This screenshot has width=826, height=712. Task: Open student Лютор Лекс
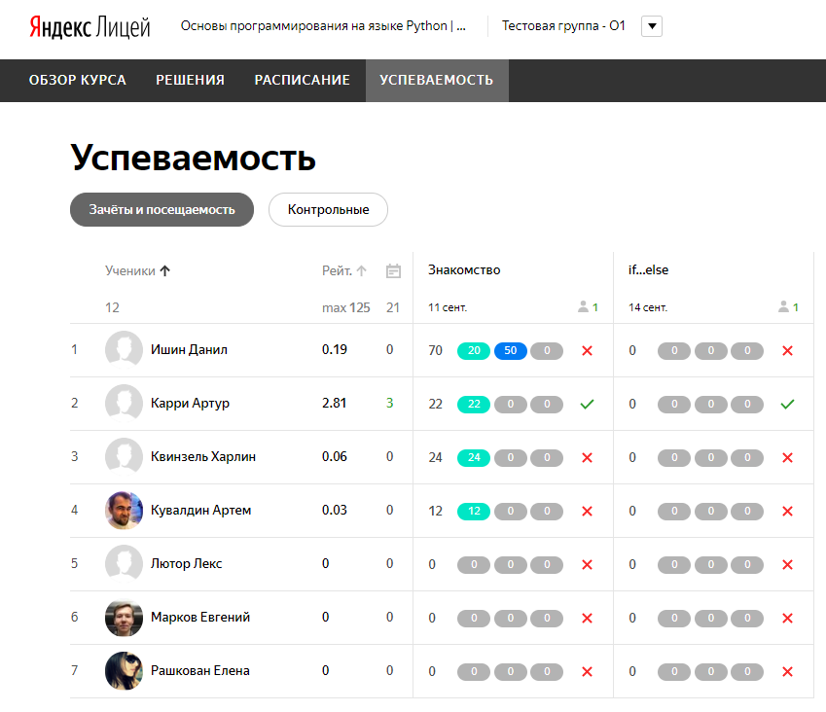(x=187, y=563)
